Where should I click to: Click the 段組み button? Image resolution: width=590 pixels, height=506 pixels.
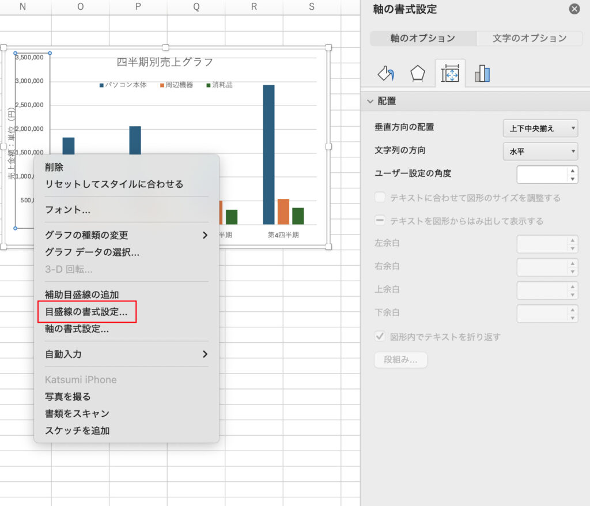coord(401,360)
